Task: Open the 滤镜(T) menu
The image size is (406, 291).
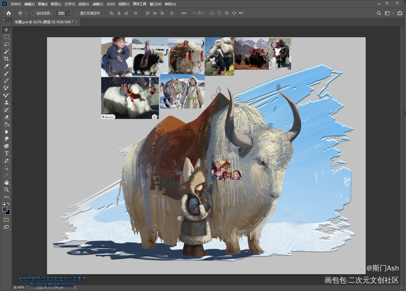Action: pos(98,4)
